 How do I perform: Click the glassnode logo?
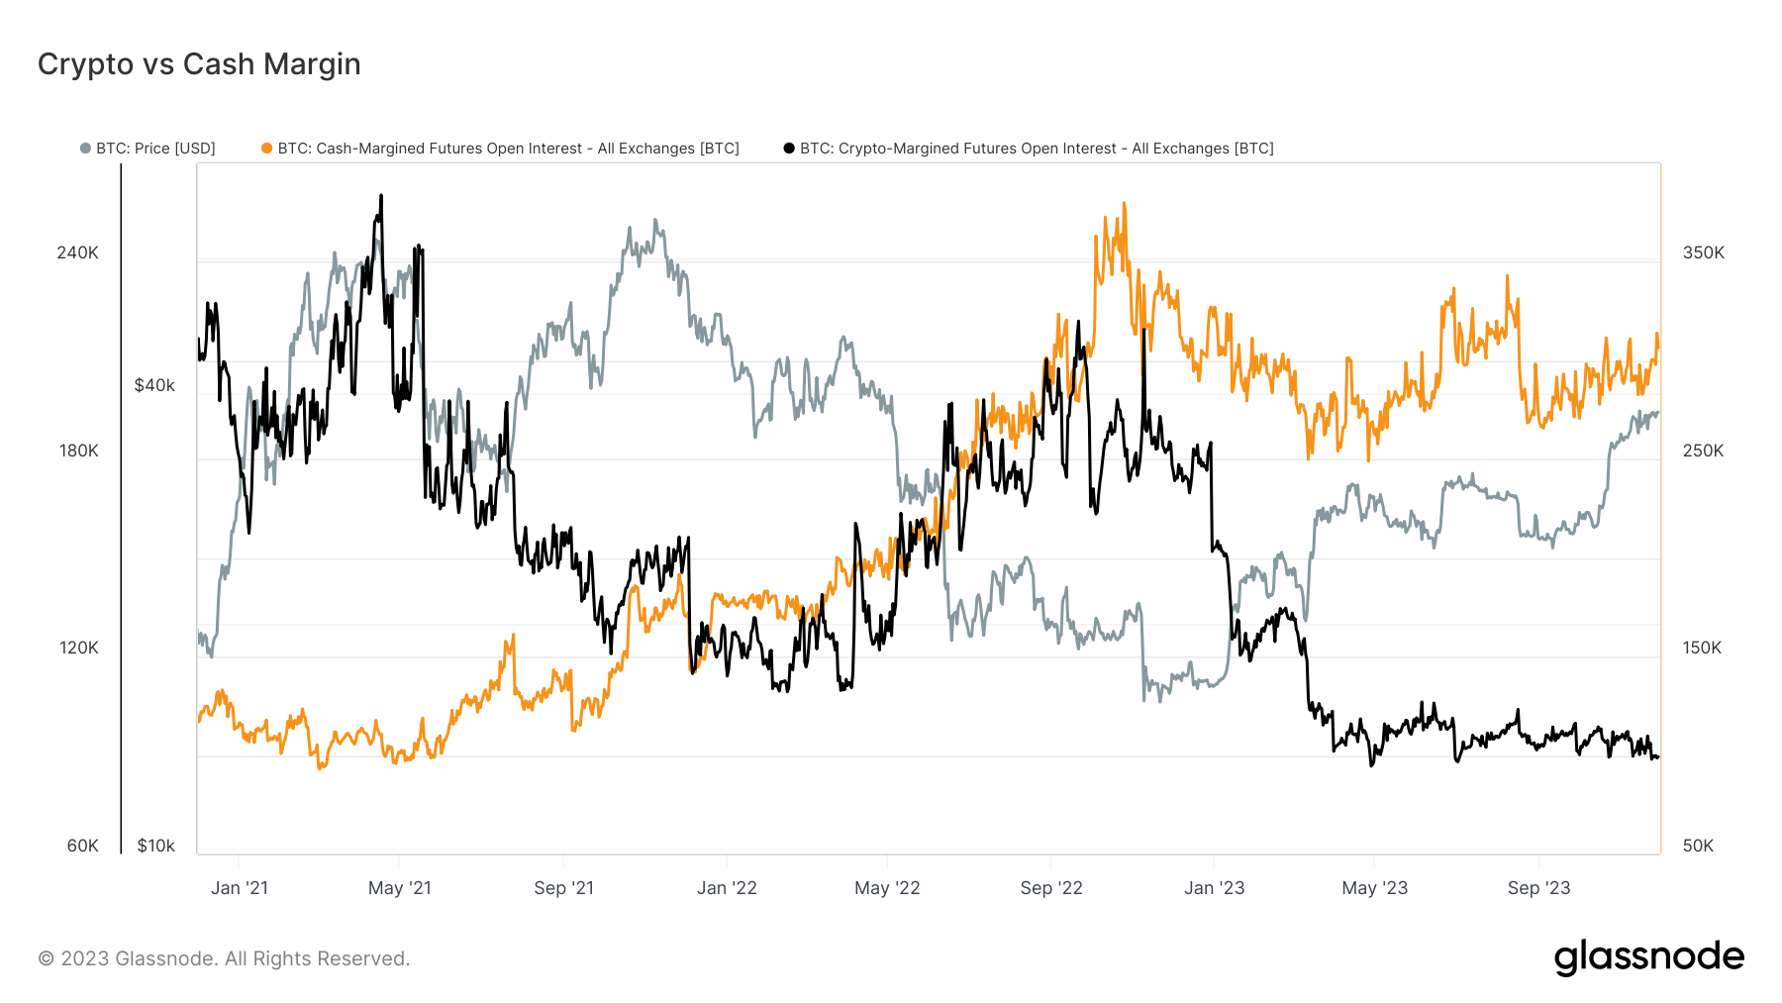coord(1648,957)
